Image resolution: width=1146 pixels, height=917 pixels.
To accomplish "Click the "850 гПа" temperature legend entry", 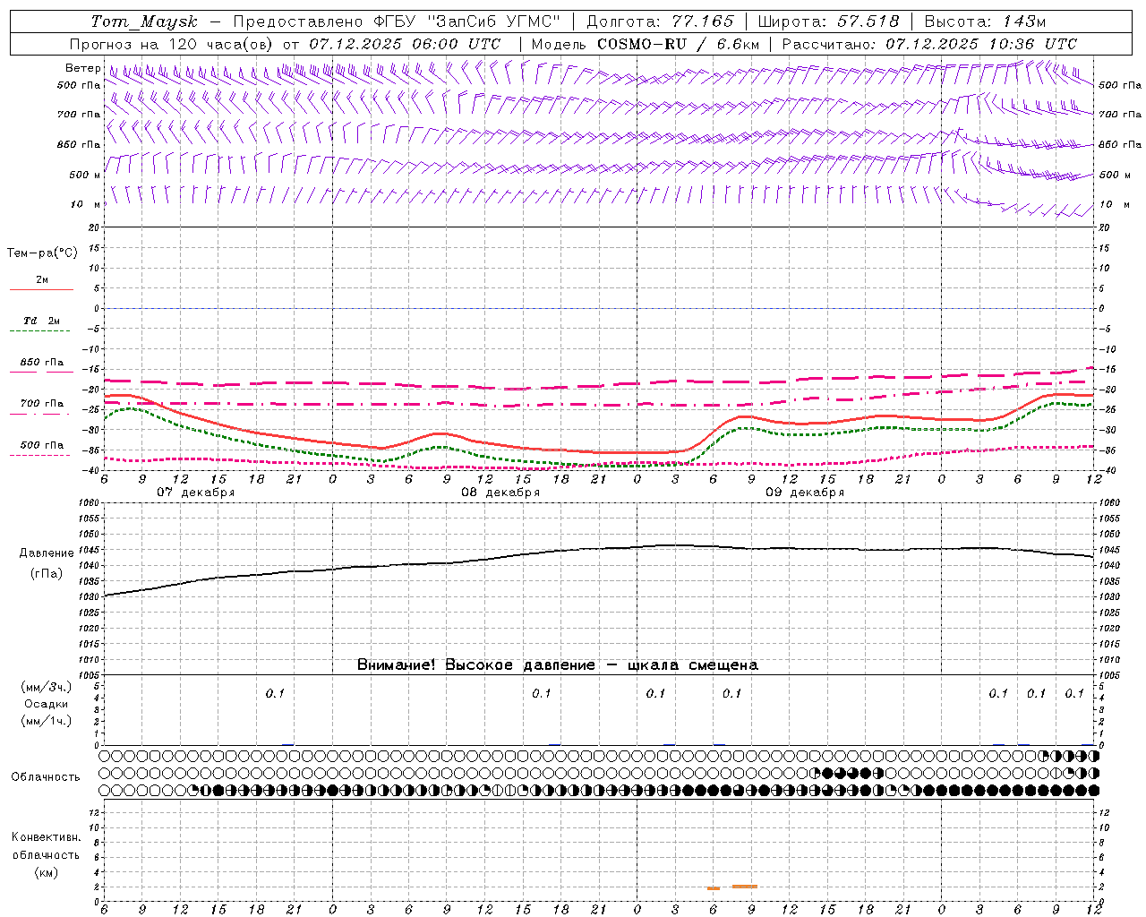I will pos(41,363).
